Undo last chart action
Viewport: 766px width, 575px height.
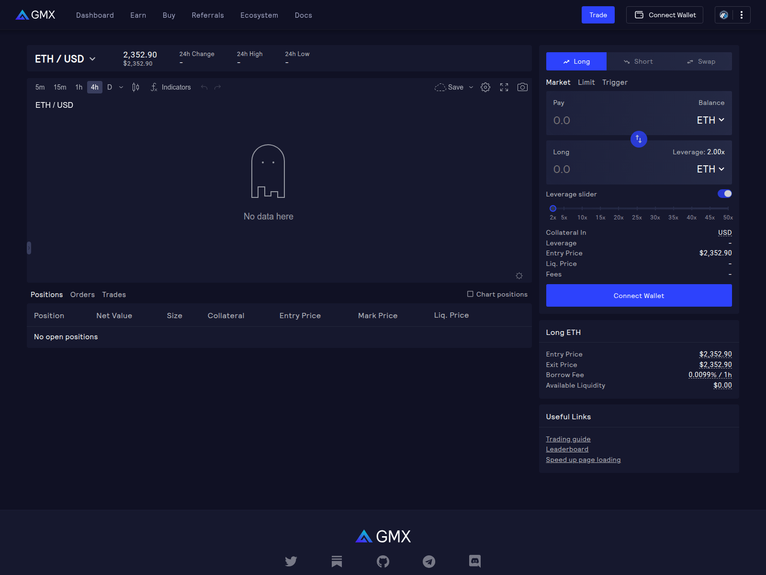point(204,87)
